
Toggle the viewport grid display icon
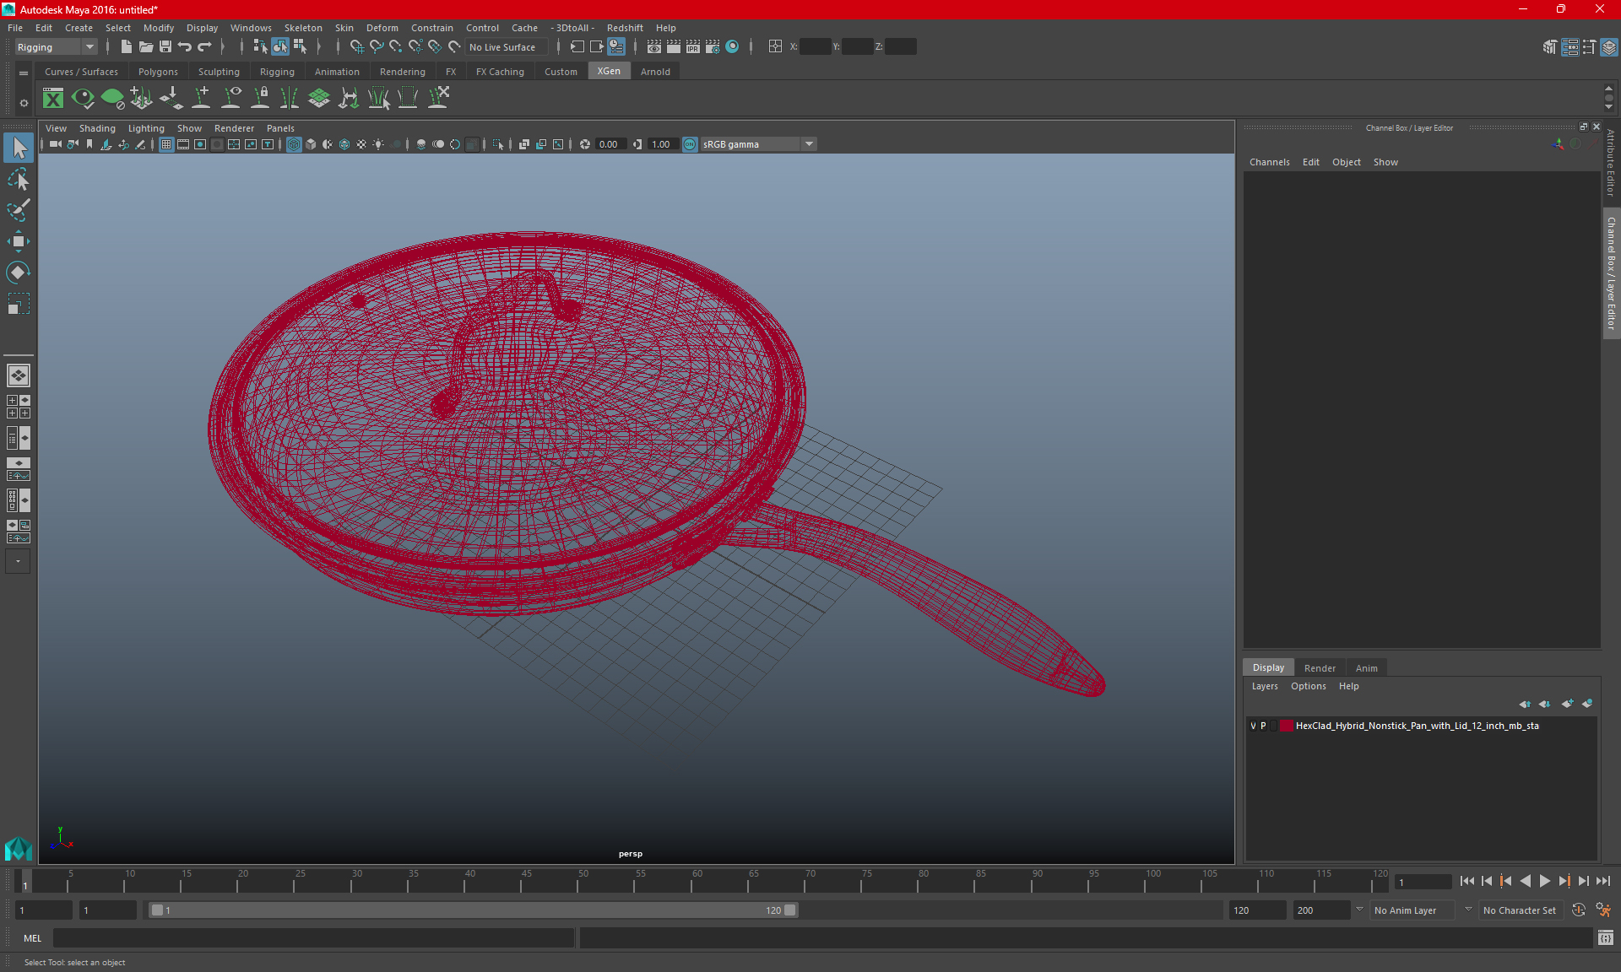(166, 144)
